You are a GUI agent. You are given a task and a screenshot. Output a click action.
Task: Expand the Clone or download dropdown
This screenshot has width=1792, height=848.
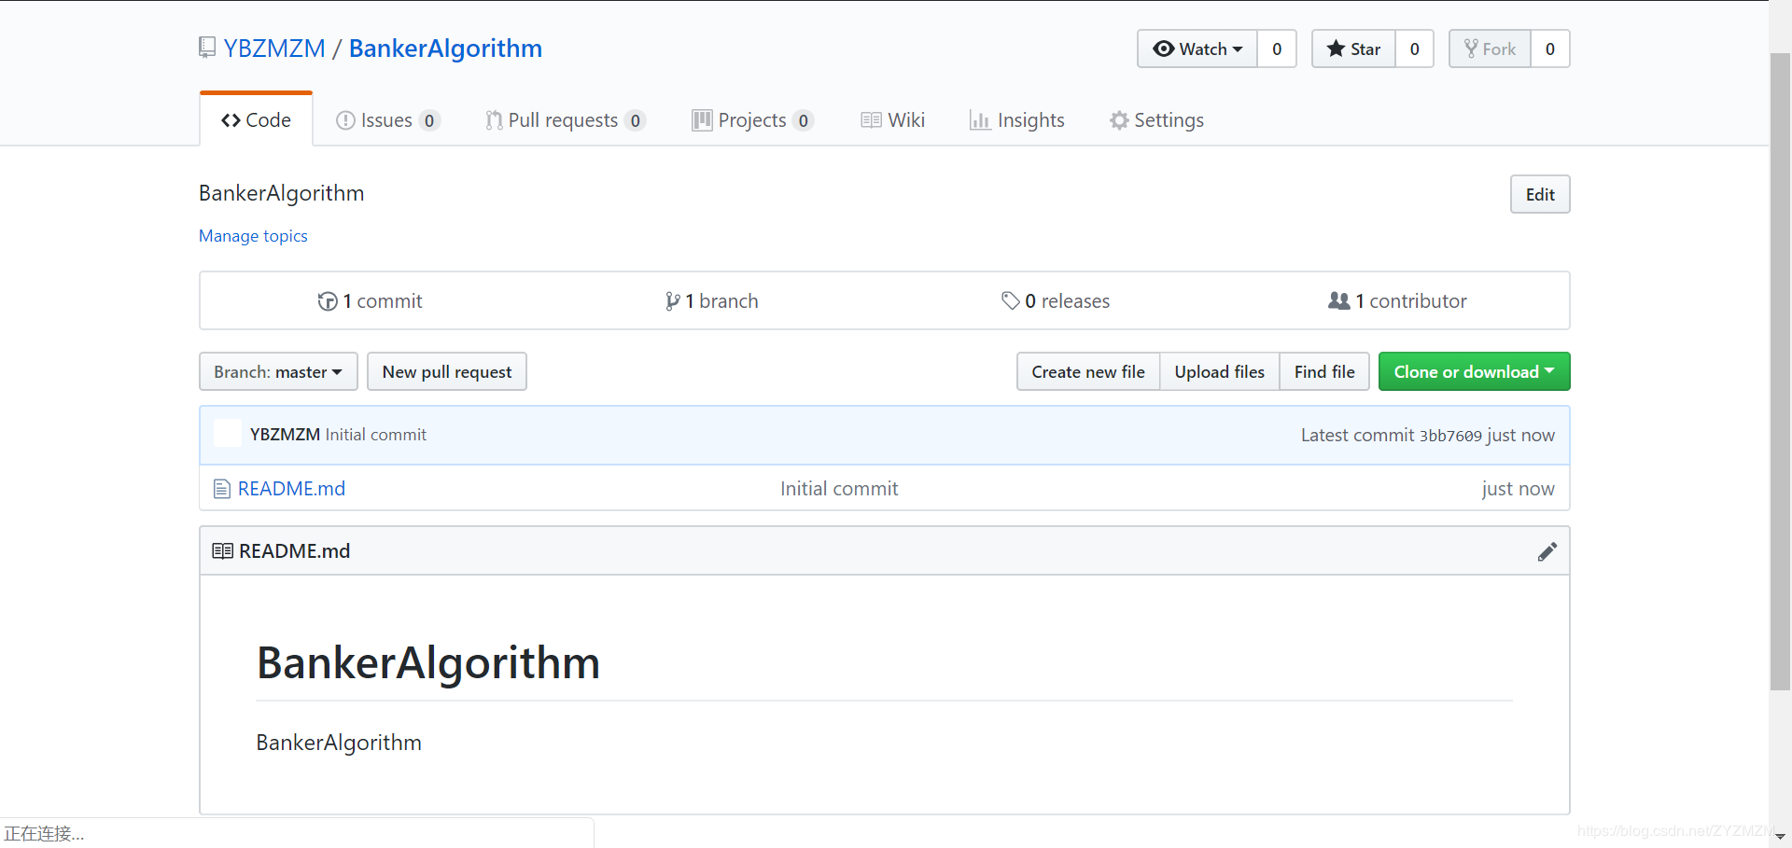click(x=1475, y=371)
